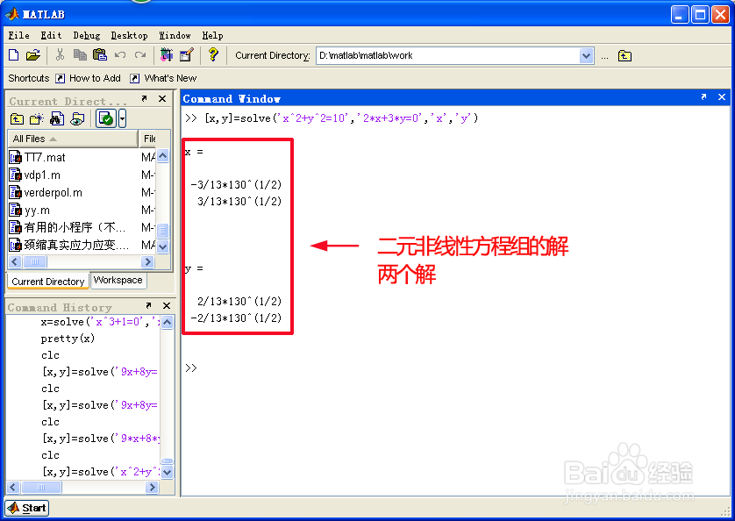This screenshot has width=735, height=521.
Task: Click Command History scroll-up arrow
Action: pos(168,322)
